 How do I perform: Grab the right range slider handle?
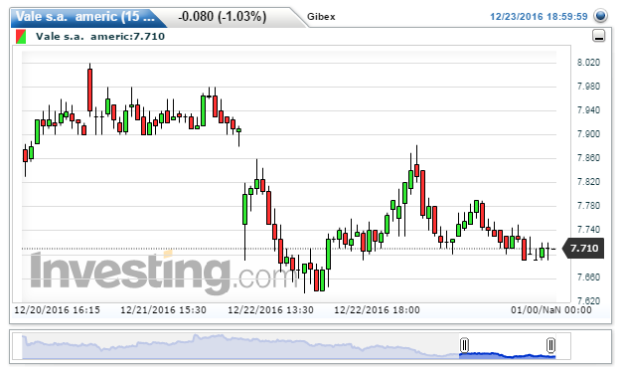pyautogui.click(x=550, y=345)
